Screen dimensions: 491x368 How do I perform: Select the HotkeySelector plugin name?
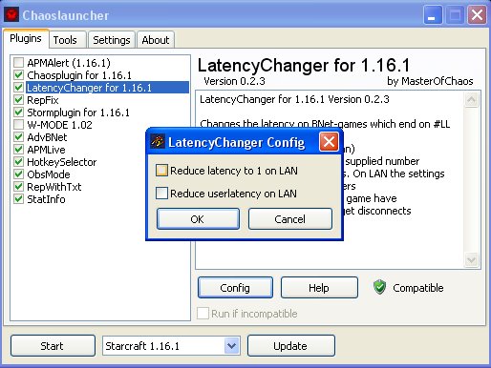coord(61,162)
